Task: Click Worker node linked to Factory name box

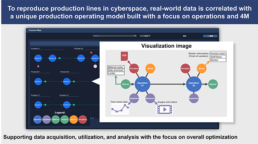Action: pos(201,68)
